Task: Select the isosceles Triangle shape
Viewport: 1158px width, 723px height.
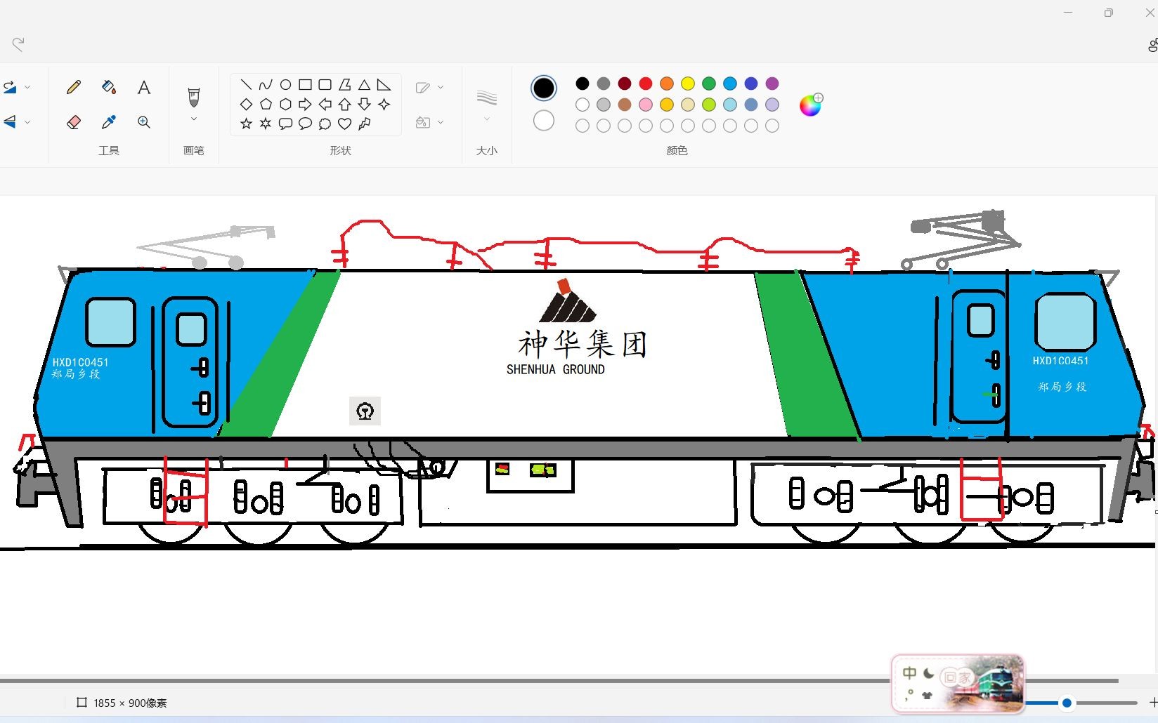Action: [x=364, y=85]
